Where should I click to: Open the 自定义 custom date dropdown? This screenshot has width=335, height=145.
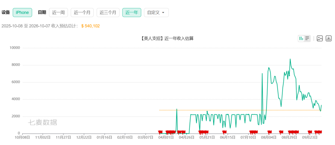click(x=156, y=12)
